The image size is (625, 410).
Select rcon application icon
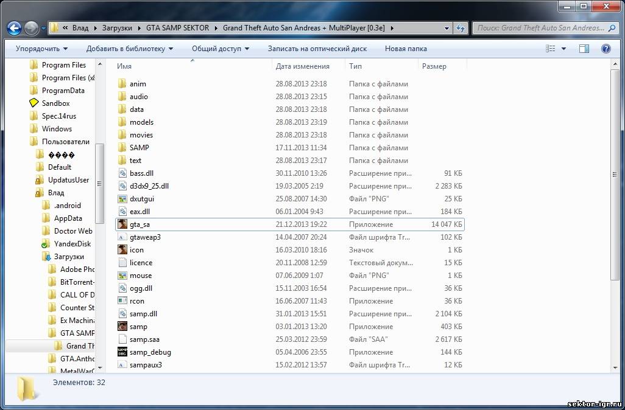pos(122,301)
